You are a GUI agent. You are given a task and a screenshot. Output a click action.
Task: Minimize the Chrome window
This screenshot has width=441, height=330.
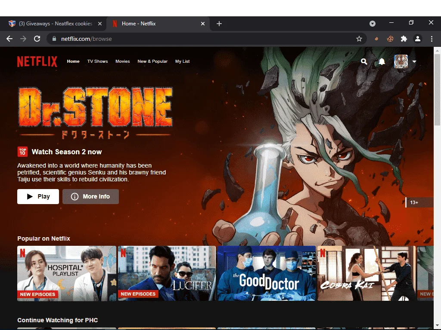pos(391,22)
